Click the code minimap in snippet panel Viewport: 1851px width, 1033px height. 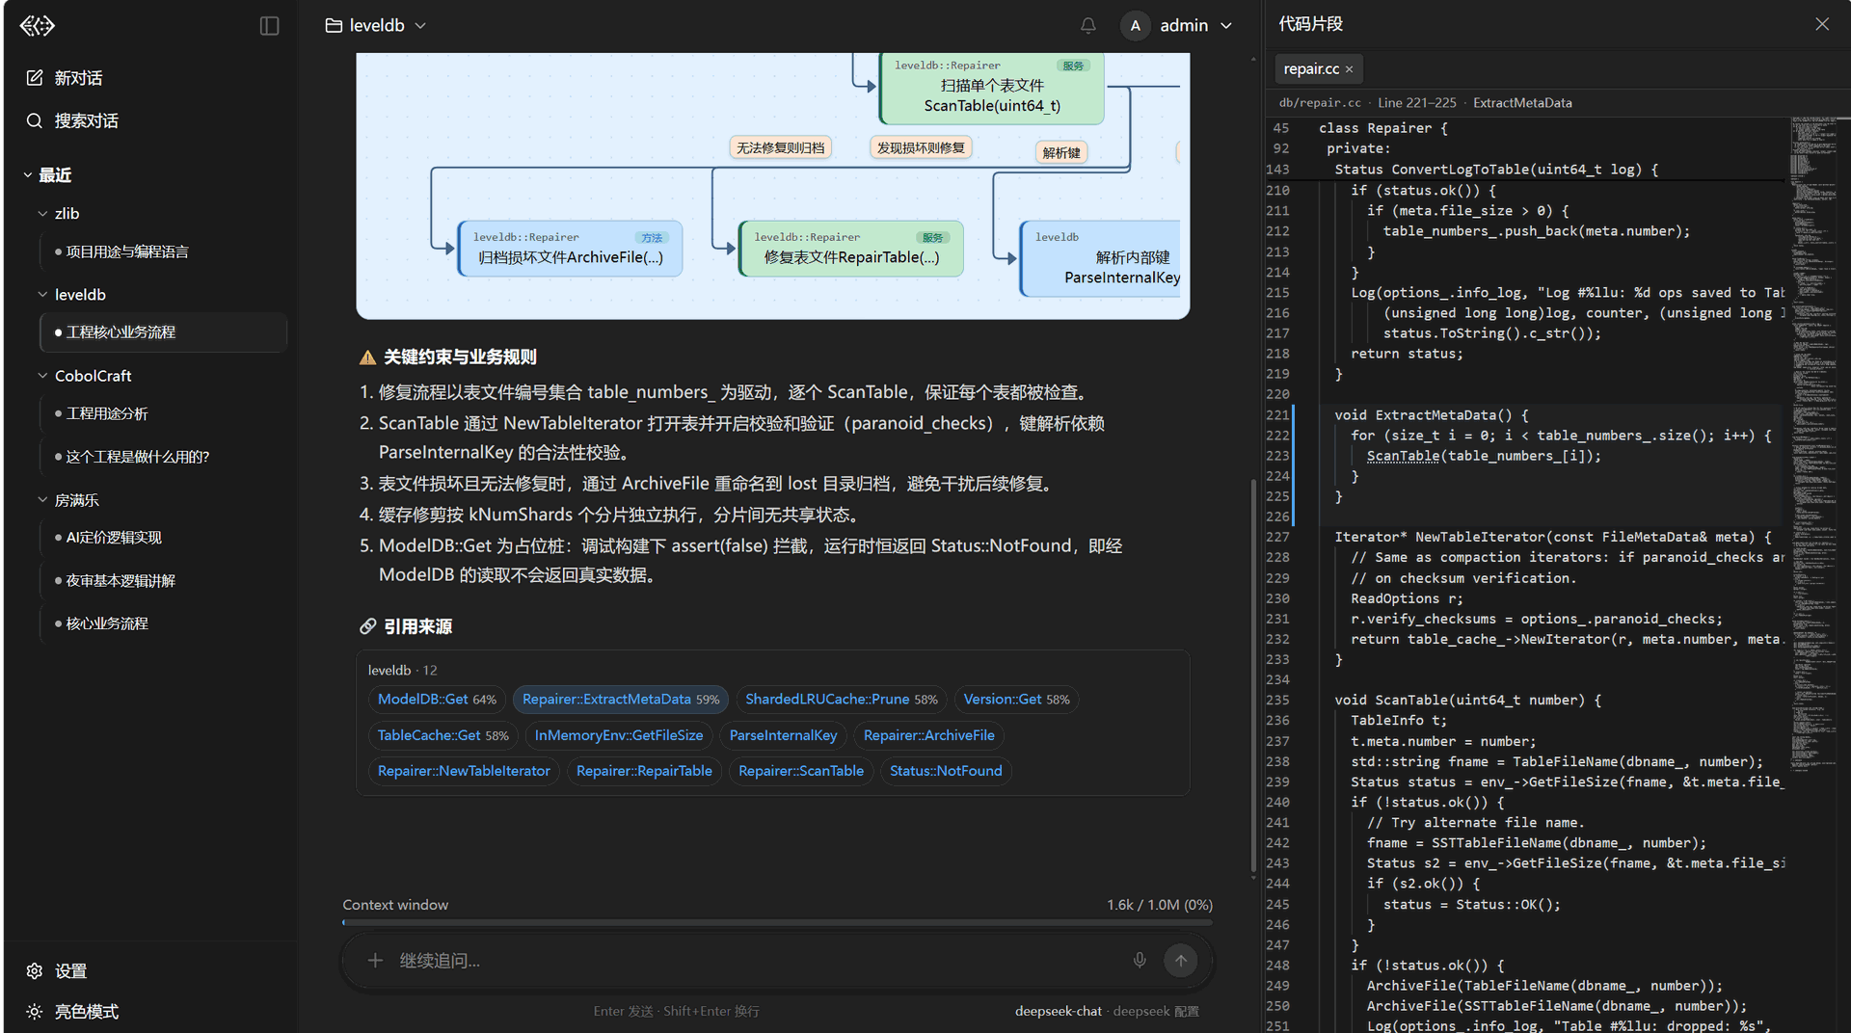1815,443
